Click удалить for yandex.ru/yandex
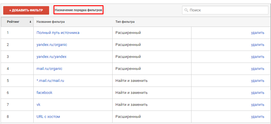Viewport: 271px width, 124px height. point(258,56)
